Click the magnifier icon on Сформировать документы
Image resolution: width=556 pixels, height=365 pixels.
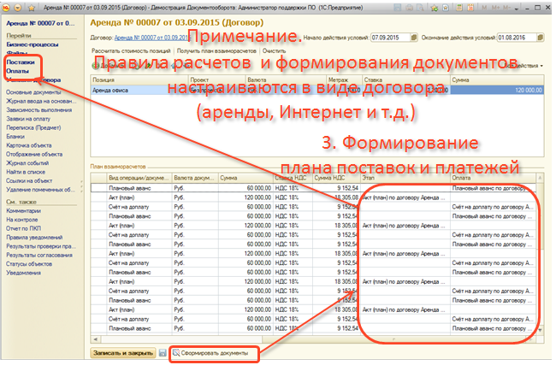pyautogui.click(x=177, y=352)
